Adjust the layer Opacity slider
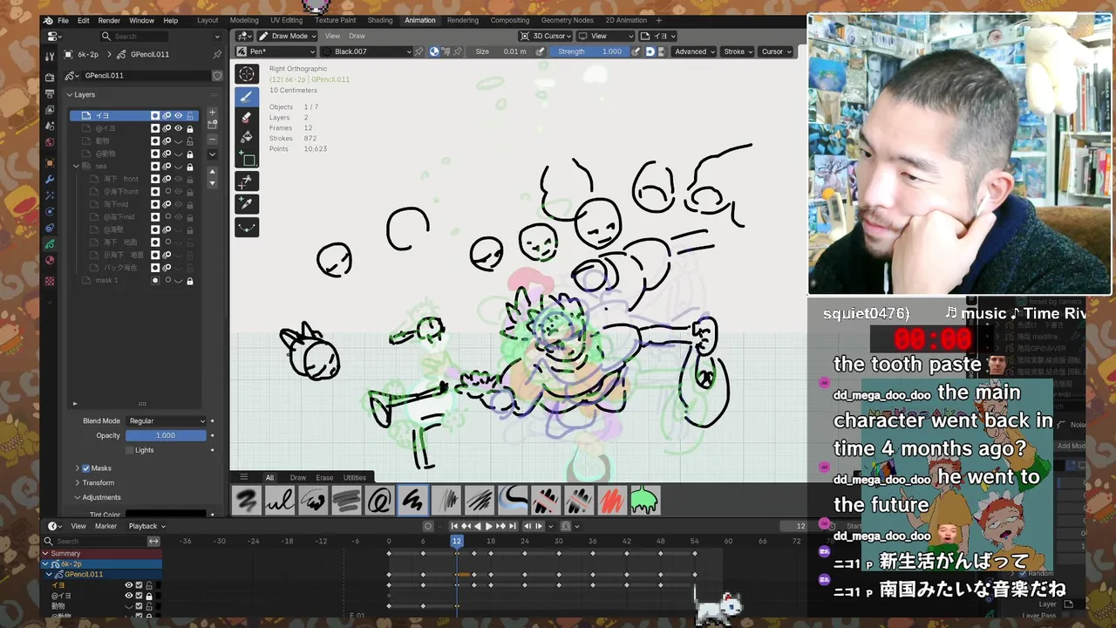The width and height of the screenshot is (1116, 628). tap(166, 435)
